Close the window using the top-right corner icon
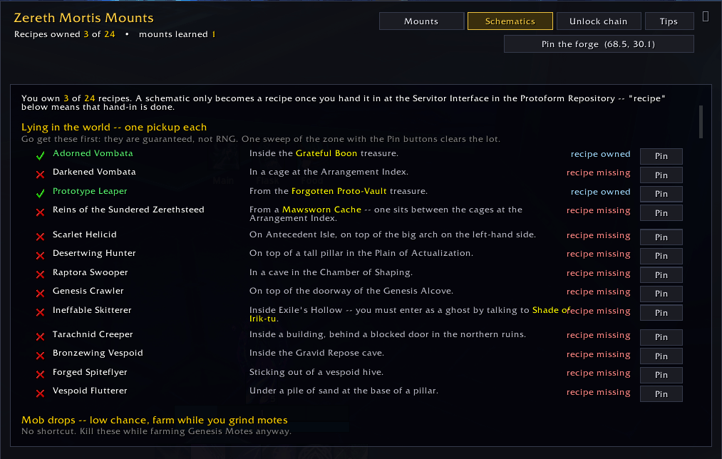The height and width of the screenshot is (459, 722). click(x=706, y=16)
